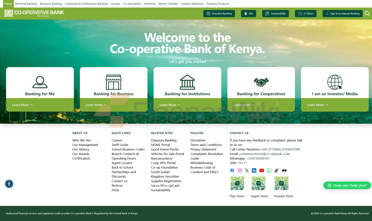Sign in to Internet Banking
This screenshot has height=221, width=372.
pyautogui.click(x=342, y=13)
